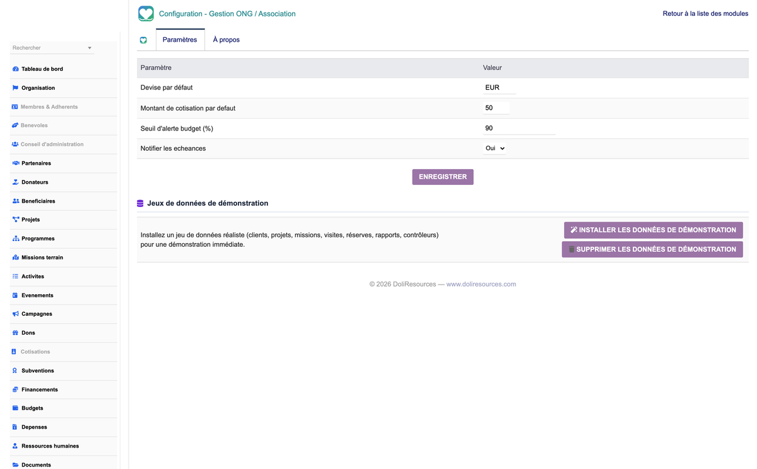Click the Devise par défaut EUR field

(500, 88)
